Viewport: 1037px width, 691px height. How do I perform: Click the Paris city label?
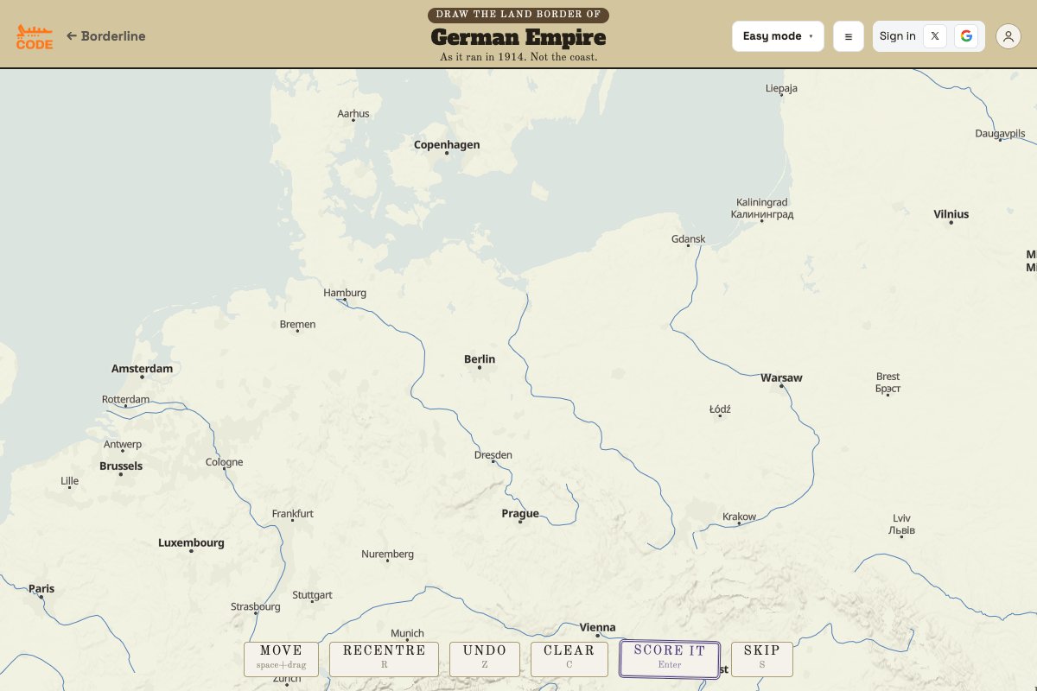click(x=41, y=589)
